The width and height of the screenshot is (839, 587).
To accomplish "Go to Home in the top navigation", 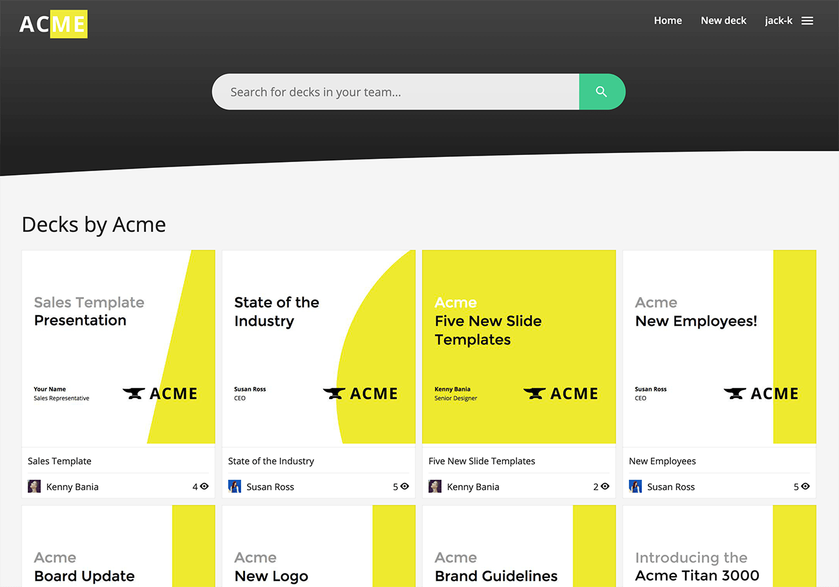I will (x=668, y=21).
